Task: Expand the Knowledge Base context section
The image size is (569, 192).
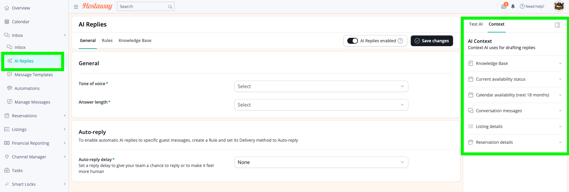Action: click(515, 63)
